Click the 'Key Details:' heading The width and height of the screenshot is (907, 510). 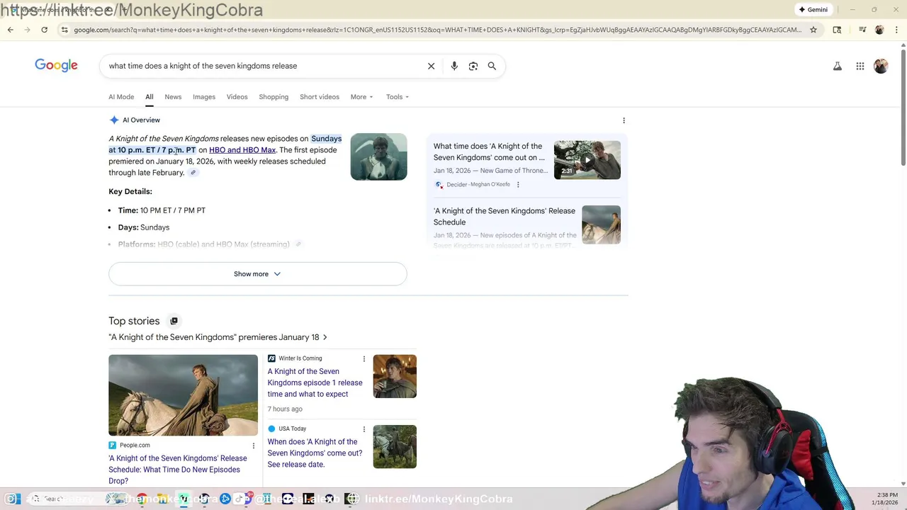[130, 191]
